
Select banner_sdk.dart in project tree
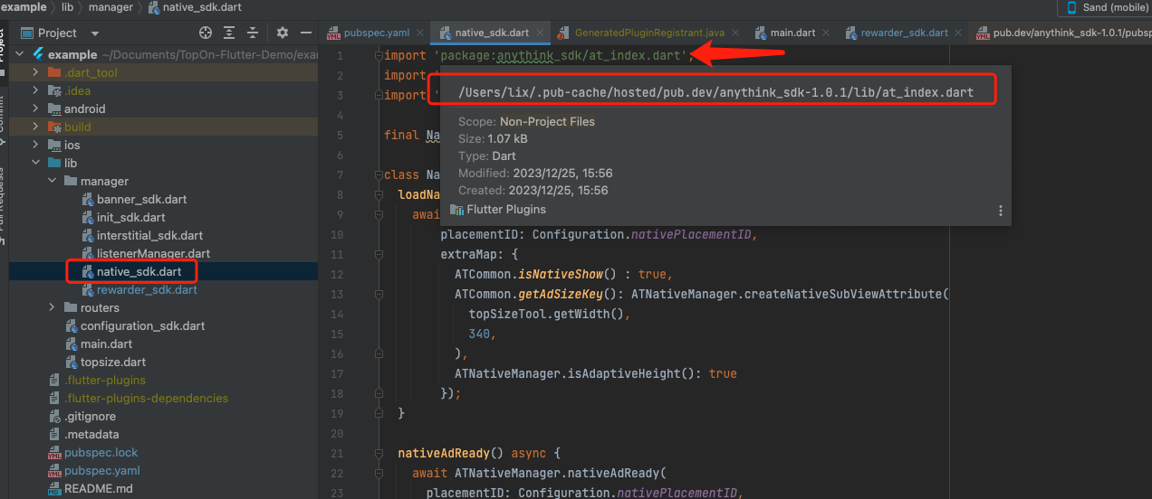[141, 199]
